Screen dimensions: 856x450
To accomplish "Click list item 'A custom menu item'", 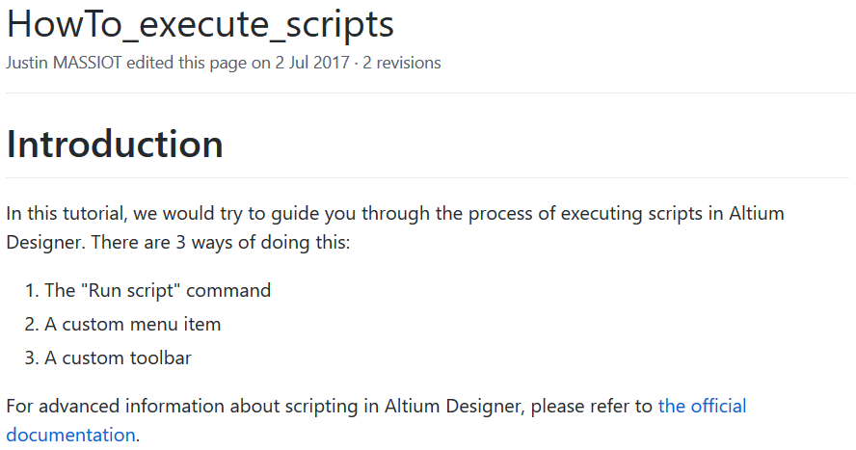I will click(x=133, y=324).
